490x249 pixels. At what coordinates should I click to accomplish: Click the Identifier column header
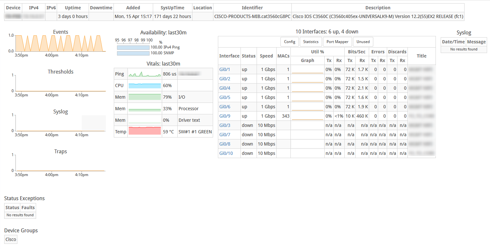(x=252, y=8)
